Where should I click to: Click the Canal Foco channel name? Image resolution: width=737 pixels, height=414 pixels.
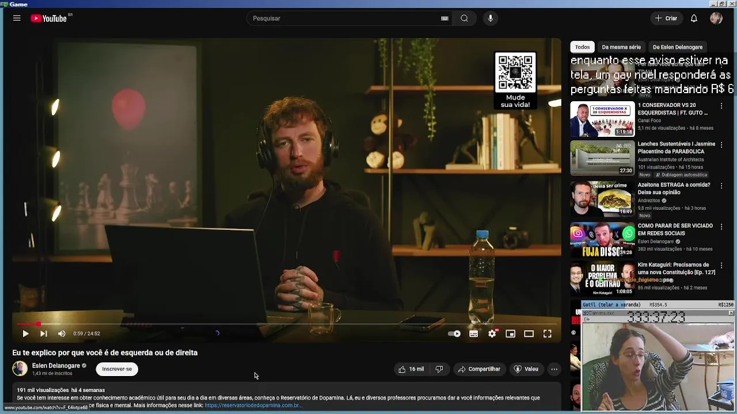pos(649,121)
